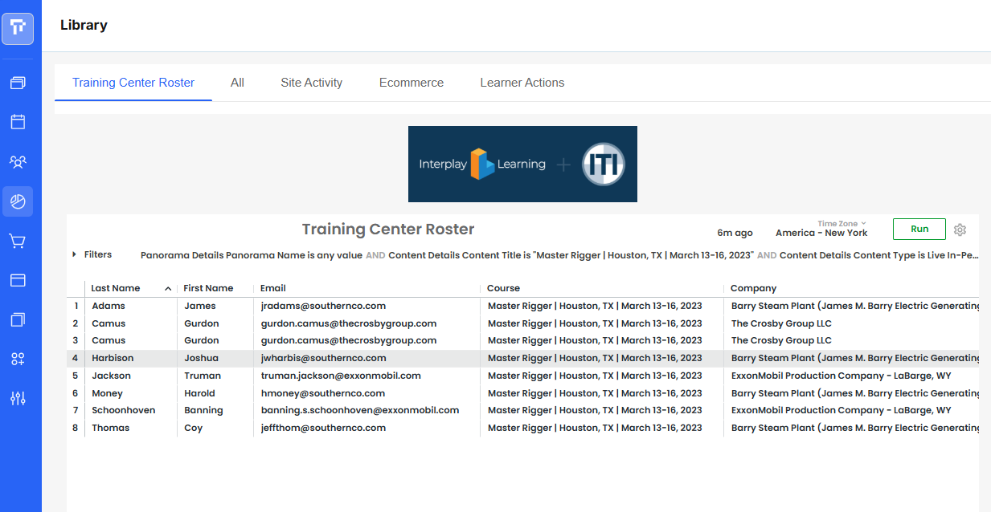
Task: Open the content library sidebar icon
Action: tap(18, 83)
